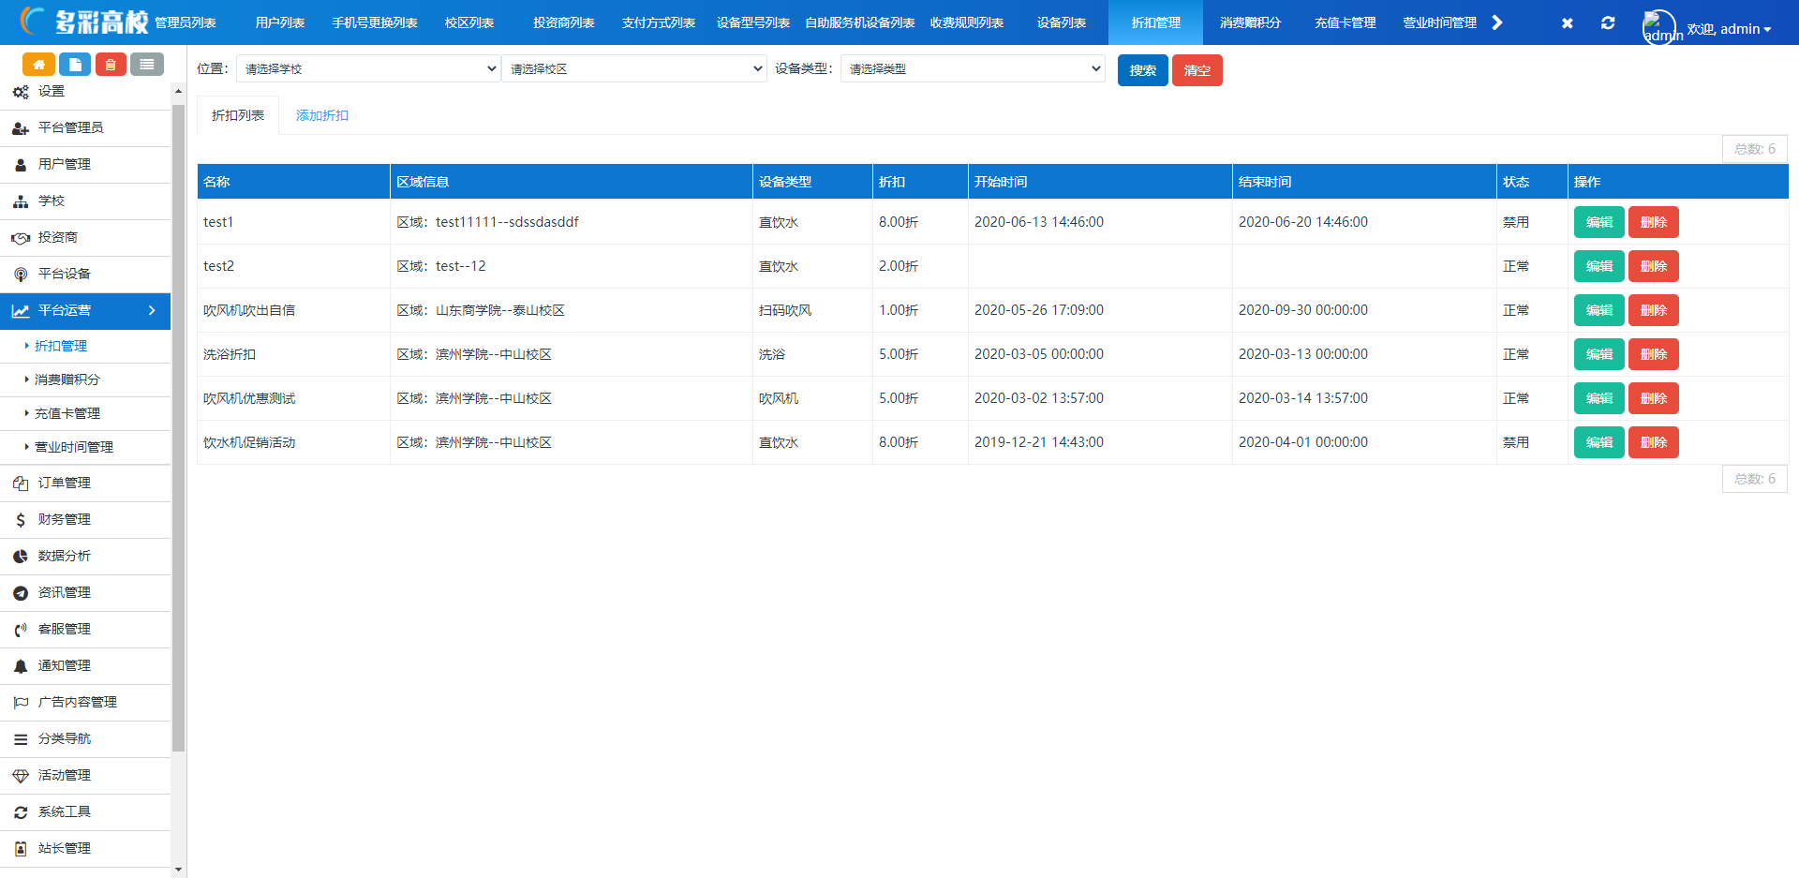Open the 用户列表 top tab
The width and height of the screenshot is (1799, 878).
(280, 22)
